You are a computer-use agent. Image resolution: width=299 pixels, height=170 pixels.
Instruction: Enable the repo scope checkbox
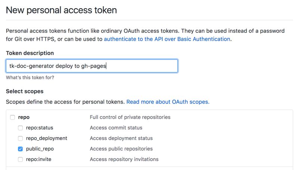coord(12,117)
